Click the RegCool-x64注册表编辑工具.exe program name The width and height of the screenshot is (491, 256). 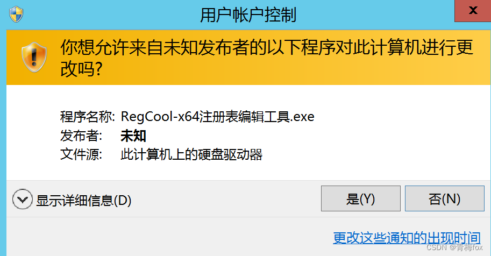[x=218, y=117]
